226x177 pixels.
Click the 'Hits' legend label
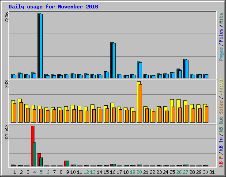[x=221, y=18]
